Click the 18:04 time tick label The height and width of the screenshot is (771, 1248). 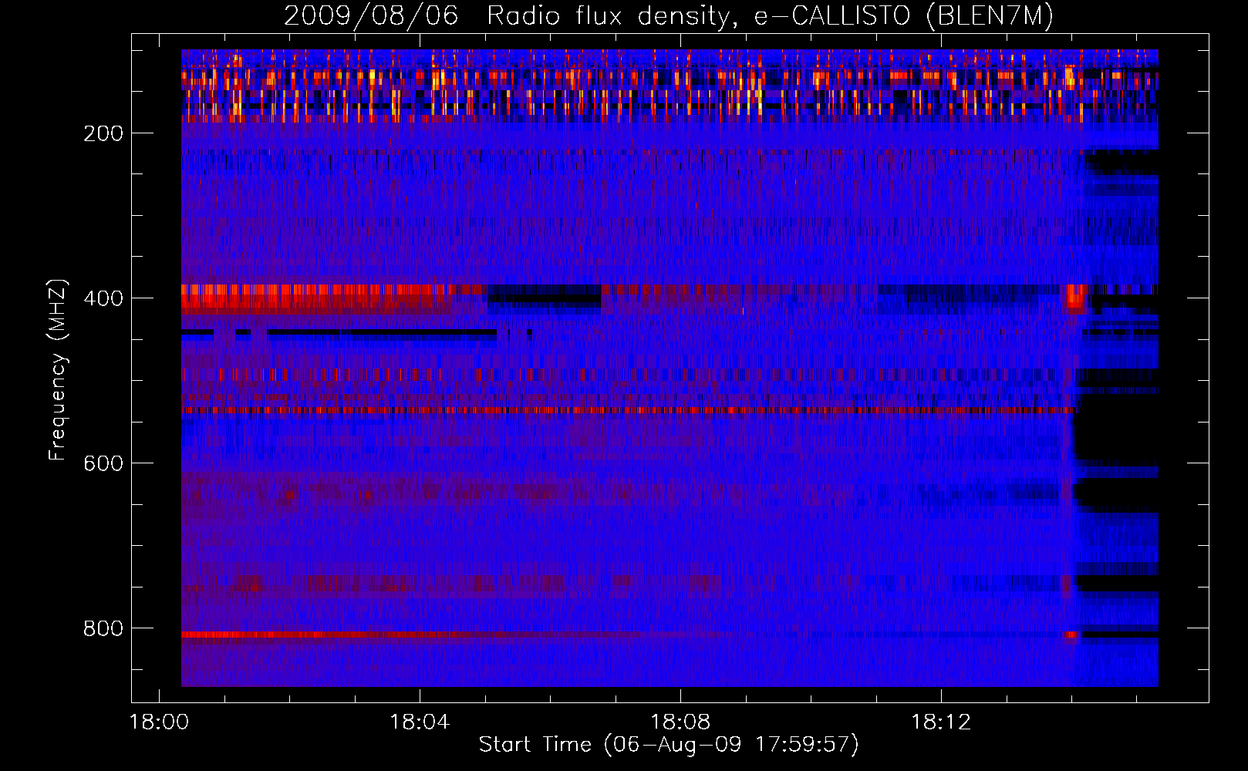pos(420,722)
